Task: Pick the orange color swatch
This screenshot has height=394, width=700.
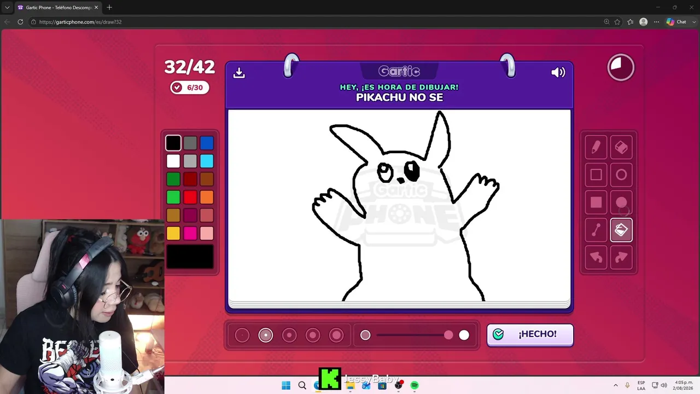Action: [207, 197]
